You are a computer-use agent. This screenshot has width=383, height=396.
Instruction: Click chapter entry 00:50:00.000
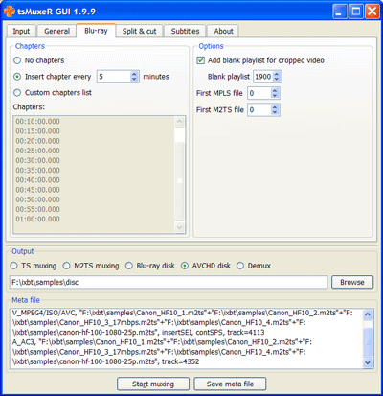tap(38, 199)
